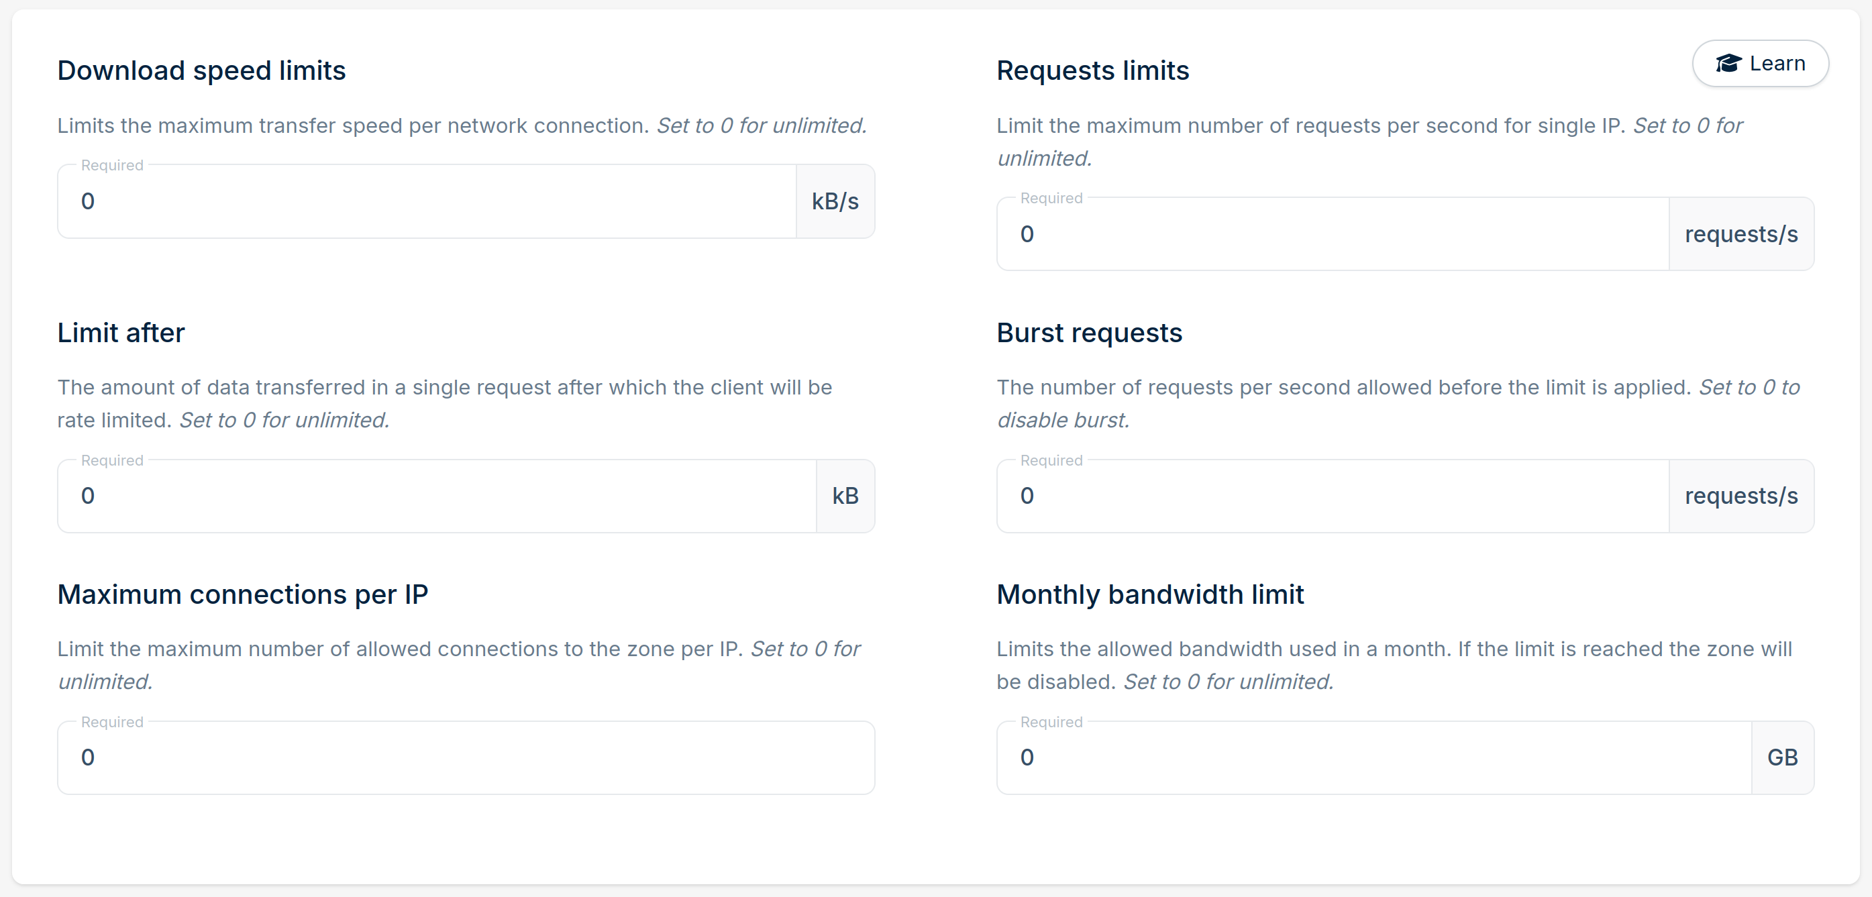Image resolution: width=1872 pixels, height=897 pixels.
Task: Click the Monthly bandwidth limit field
Action: tap(1373, 757)
